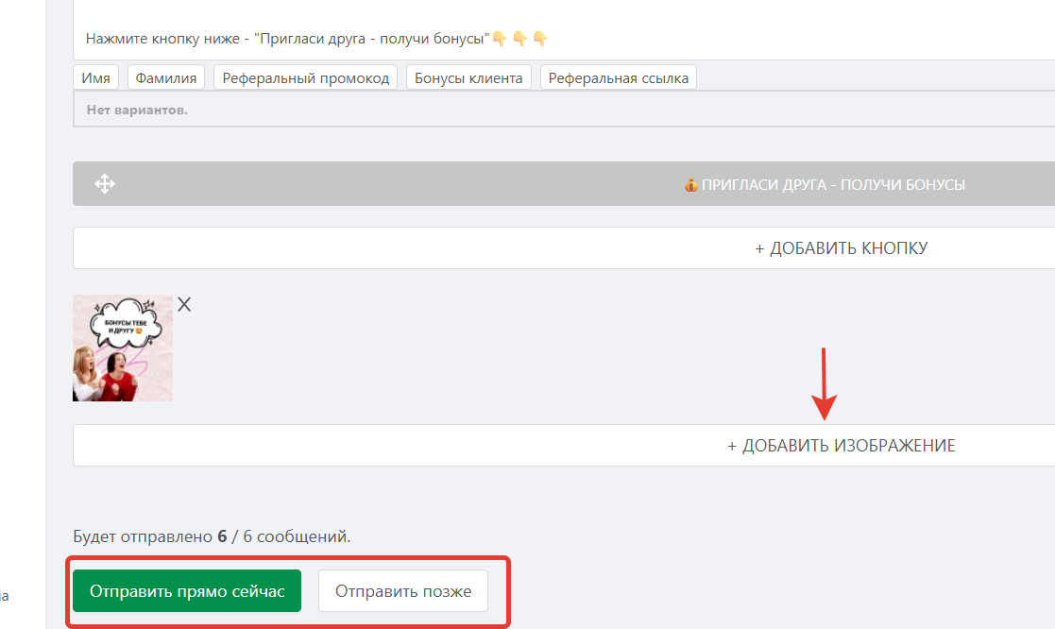Insert the Реферальный промокод tag
1055x629 pixels.
point(305,78)
